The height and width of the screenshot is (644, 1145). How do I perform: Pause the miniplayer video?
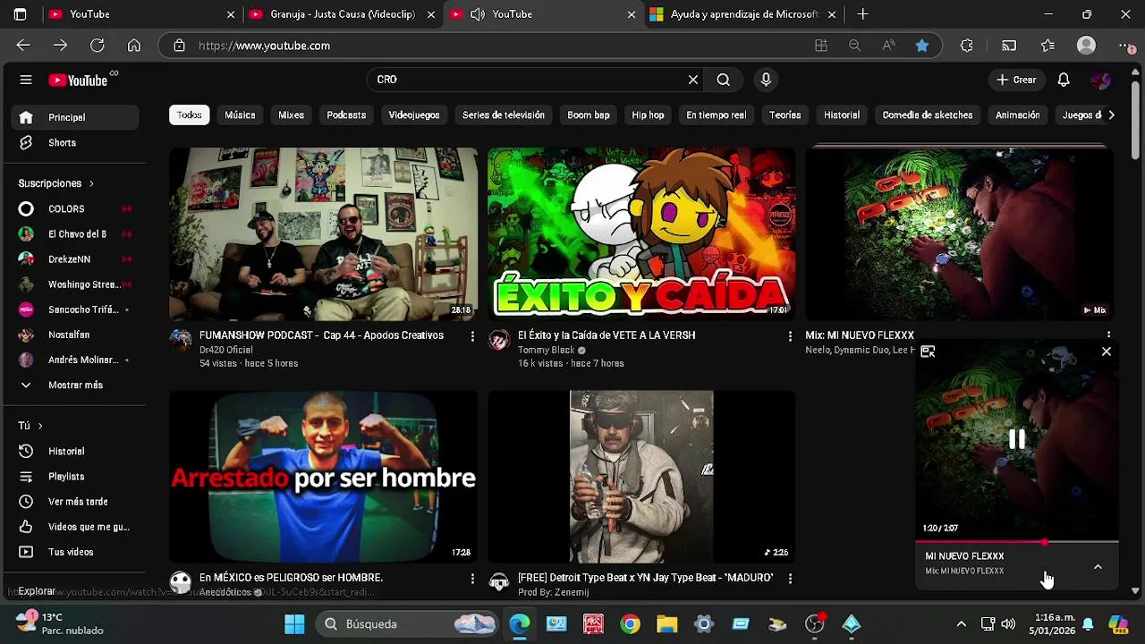coord(1017,439)
